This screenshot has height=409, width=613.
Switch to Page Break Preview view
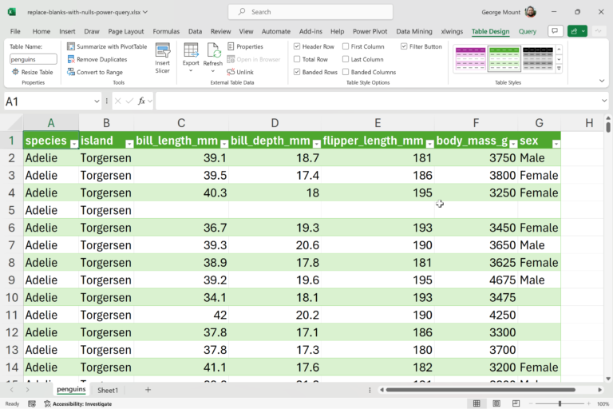(x=515, y=403)
